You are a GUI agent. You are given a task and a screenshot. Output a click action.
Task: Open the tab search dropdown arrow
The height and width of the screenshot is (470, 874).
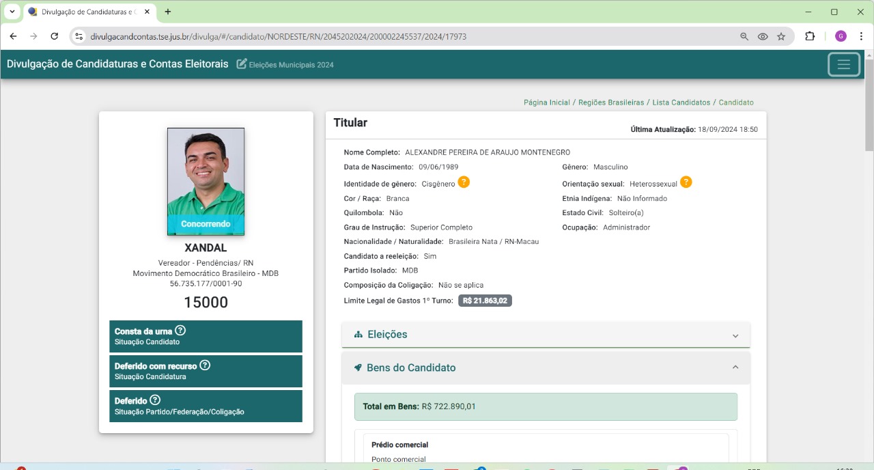tap(12, 12)
